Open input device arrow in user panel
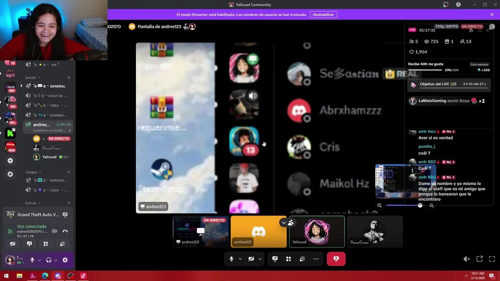The image size is (500, 281). point(39,260)
